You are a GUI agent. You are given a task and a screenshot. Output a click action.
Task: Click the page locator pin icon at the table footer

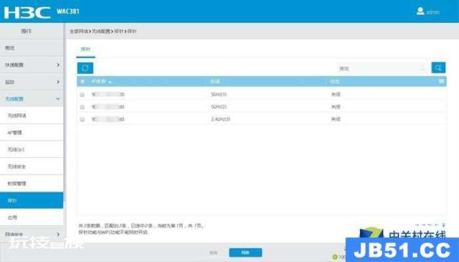(443, 225)
